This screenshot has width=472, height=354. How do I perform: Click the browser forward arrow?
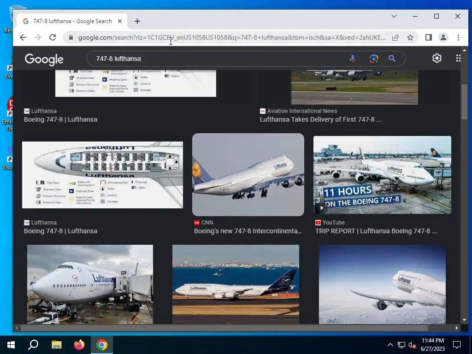[38, 37]
